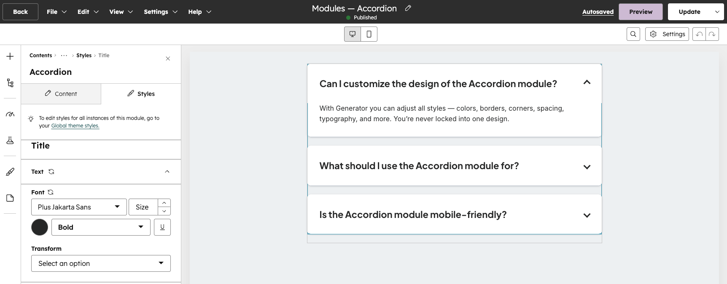This screenshot has height=284, width=727.
Task: Reset Font settings with the refresh icon
Action: tap(51, 192)
